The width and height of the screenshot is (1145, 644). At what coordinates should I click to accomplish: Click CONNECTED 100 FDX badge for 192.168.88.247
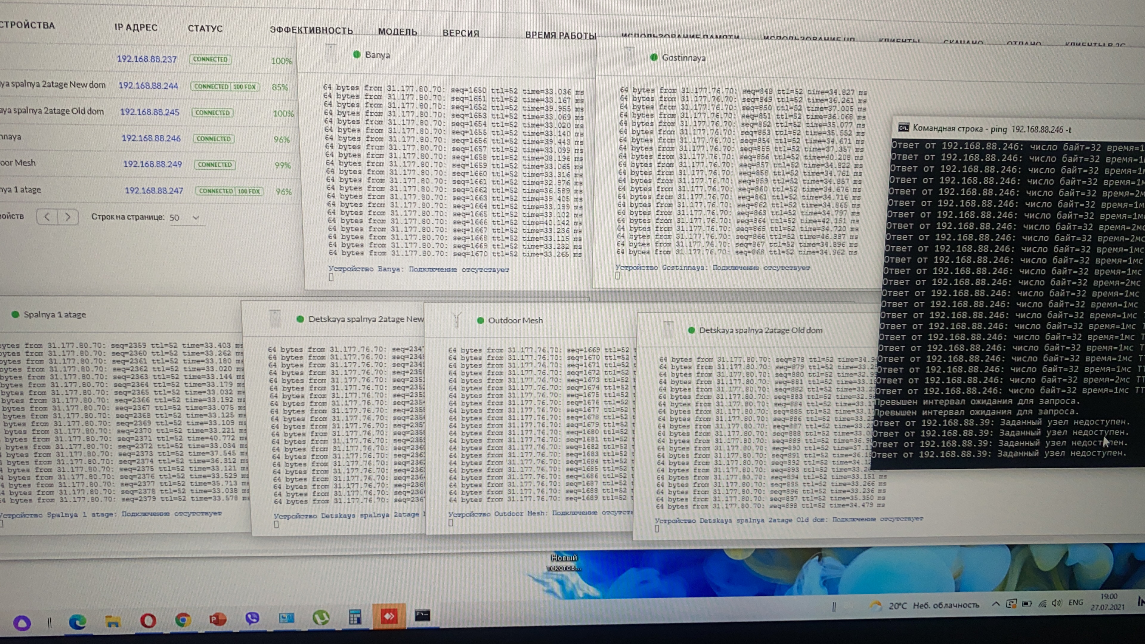point(229,191)
